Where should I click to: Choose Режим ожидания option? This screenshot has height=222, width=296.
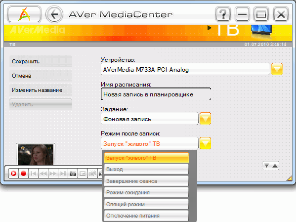click(x=146, y=192)
